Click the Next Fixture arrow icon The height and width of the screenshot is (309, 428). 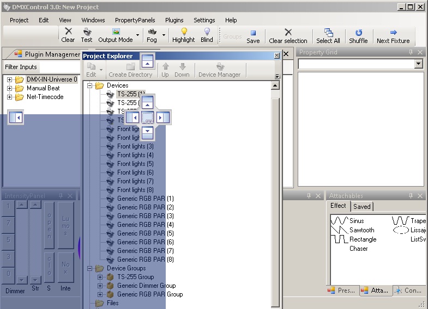tap(393, 32)
